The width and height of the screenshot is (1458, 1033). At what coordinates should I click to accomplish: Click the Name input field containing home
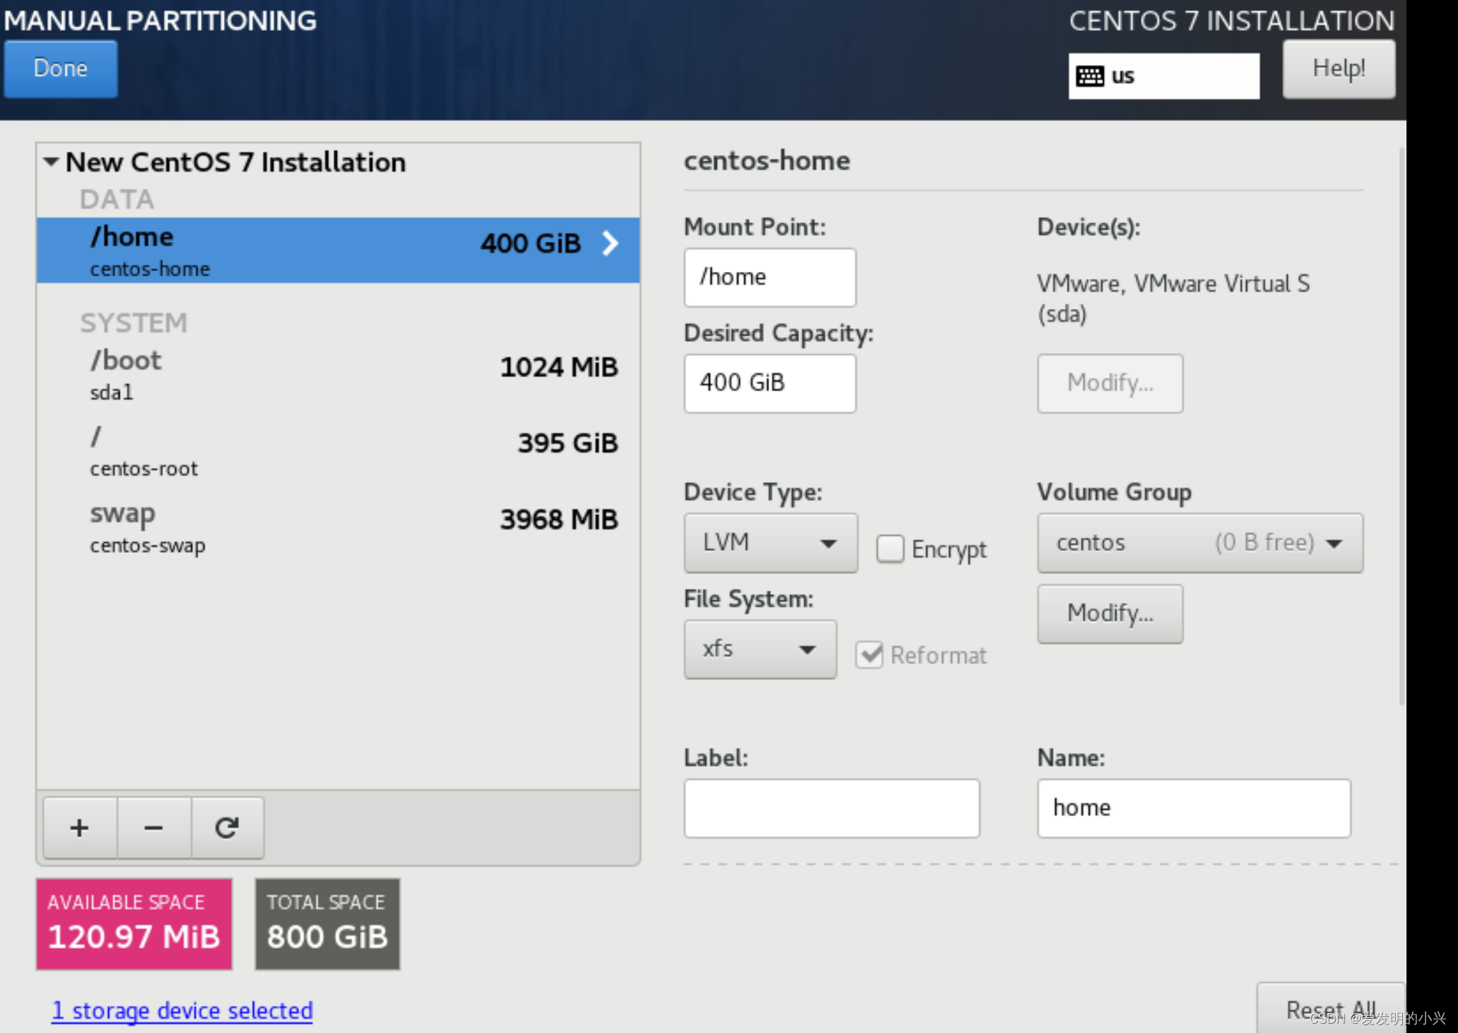click(1194, 808)
